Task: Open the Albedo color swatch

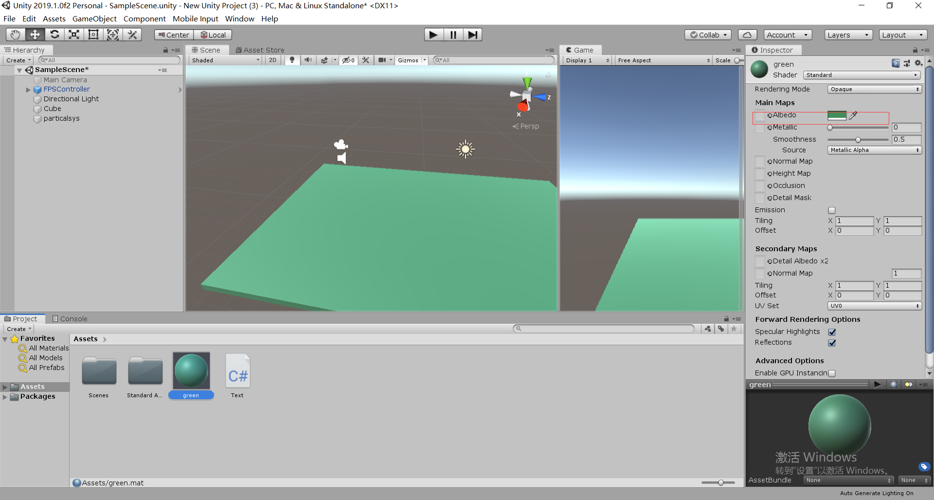Action: (x=837, y=115)
